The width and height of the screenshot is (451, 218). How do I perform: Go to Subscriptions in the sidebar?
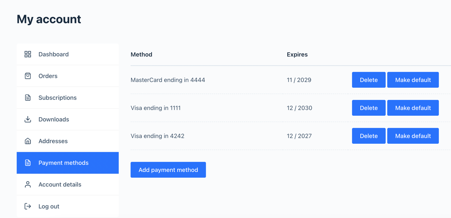click(x=57, y=98)
